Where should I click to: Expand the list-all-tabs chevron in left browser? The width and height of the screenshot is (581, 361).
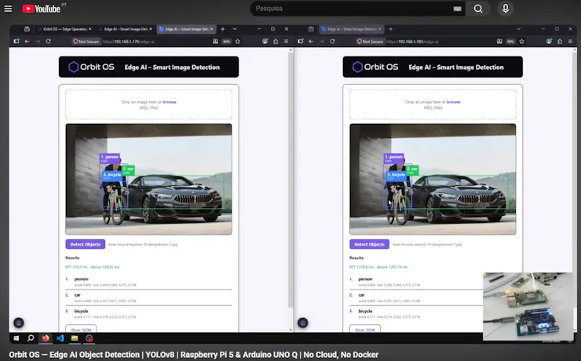(x=235, y=29)
